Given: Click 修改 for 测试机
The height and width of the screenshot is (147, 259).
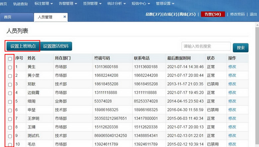Looking at the screenshot, I should [x=232, y=135].
